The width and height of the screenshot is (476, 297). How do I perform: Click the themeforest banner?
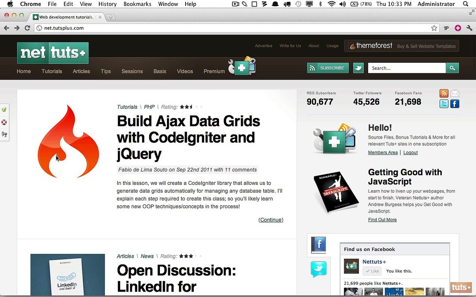tap(401, 46)
